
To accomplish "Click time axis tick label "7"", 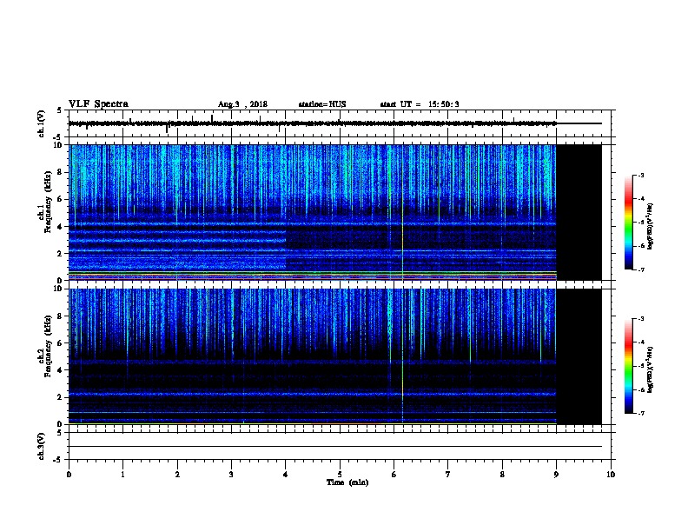I will (x=448, y=475).
